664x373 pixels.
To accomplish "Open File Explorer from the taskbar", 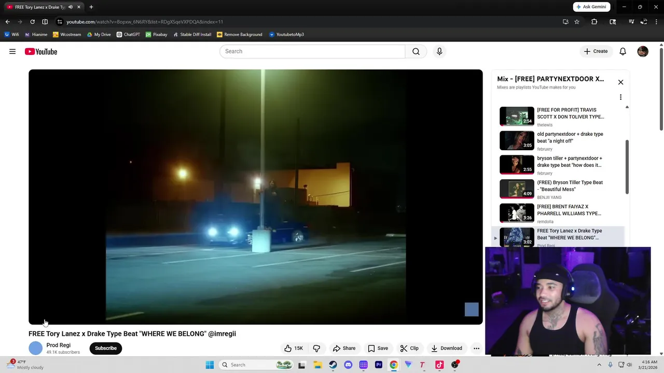I will [317, 365].
